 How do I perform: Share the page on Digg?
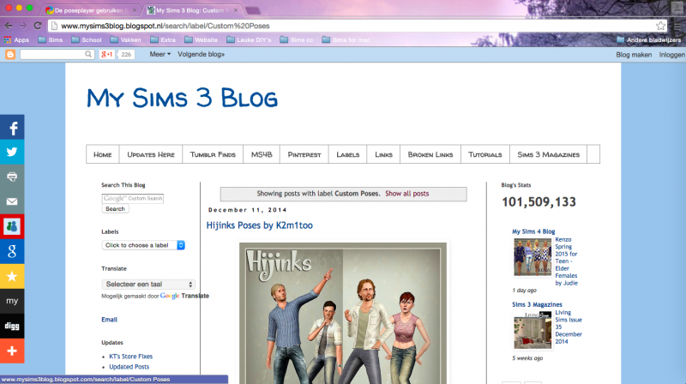(12, 326)
